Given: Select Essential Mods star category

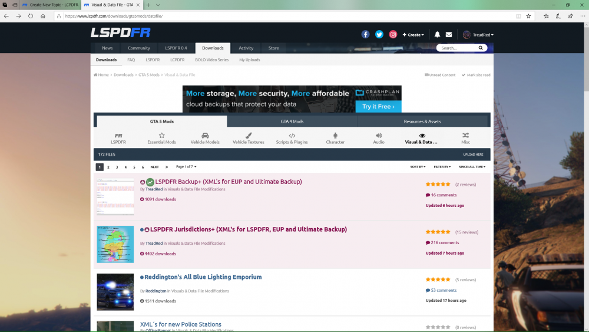Looking at the screenshot, I should [x=161, y=139].
